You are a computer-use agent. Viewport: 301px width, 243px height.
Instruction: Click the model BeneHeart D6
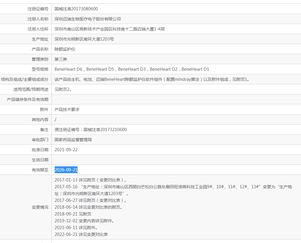(x=68, y=69)
